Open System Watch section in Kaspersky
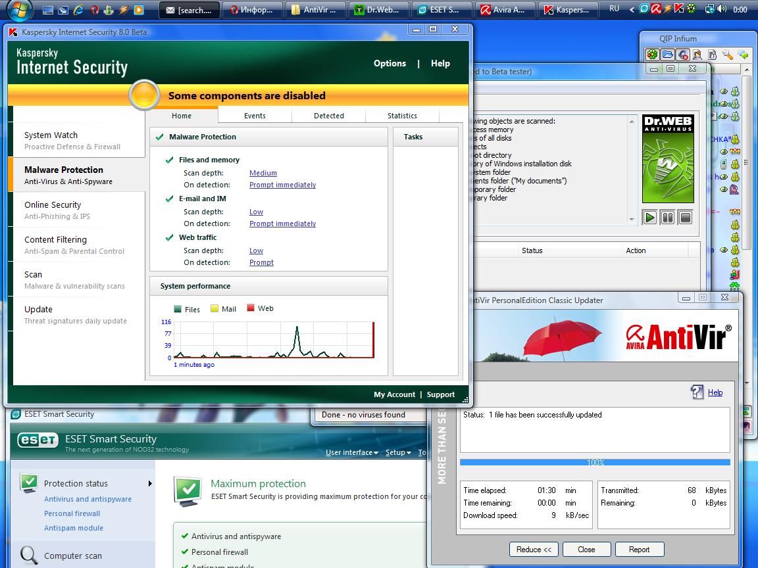Viewport: 758px width, 568px height. (x=79, y=140)
